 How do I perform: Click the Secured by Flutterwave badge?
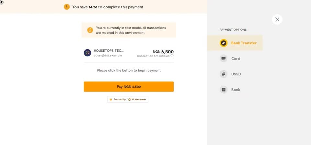(x=128, y=99)
